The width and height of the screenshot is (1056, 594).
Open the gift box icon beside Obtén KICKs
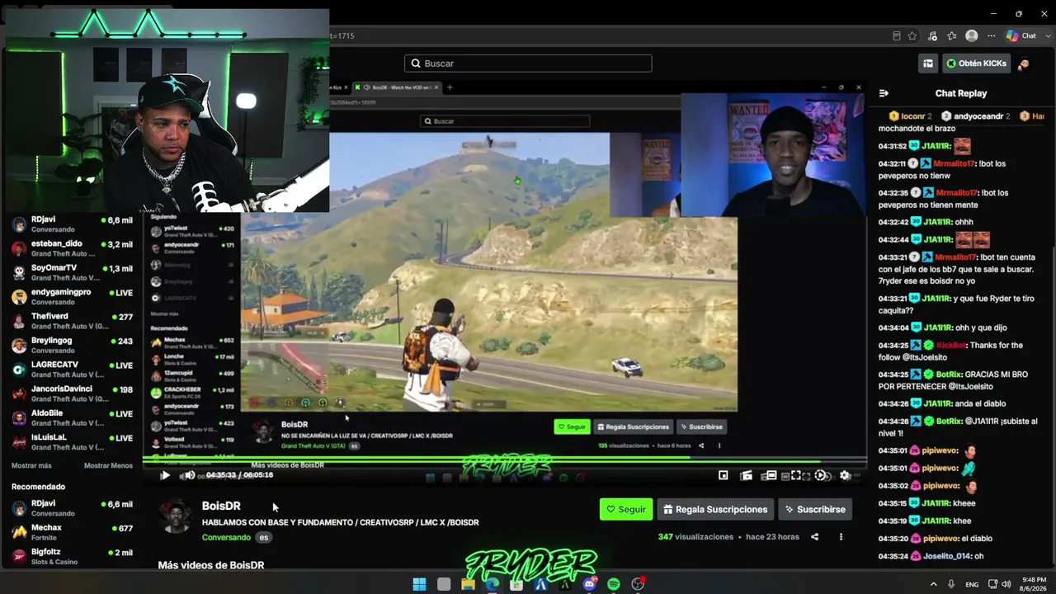(928, 64)
